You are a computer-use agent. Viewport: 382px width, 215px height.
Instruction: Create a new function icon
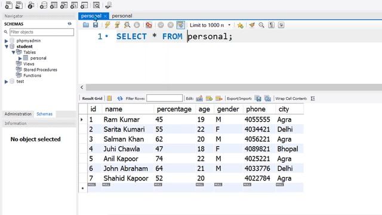[x=84, y=5]
